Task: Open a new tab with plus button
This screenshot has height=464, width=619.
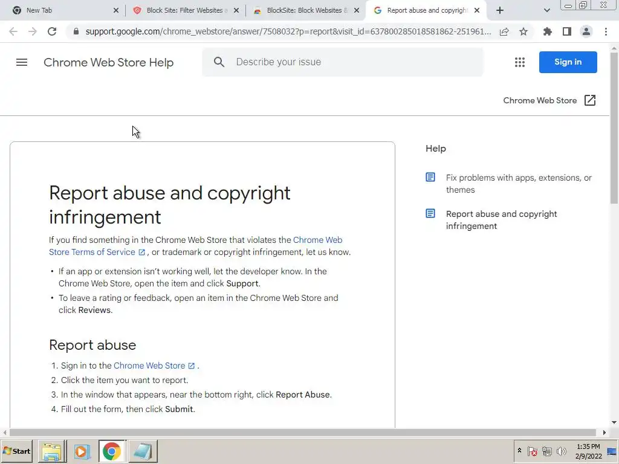Action: (x=500, y=10)
